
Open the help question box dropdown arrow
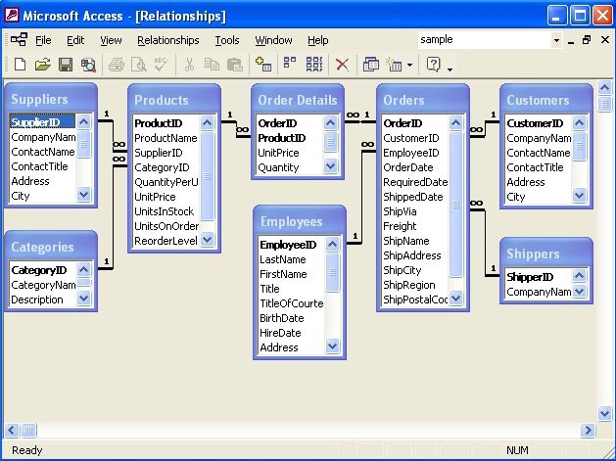tap(556, 40)
